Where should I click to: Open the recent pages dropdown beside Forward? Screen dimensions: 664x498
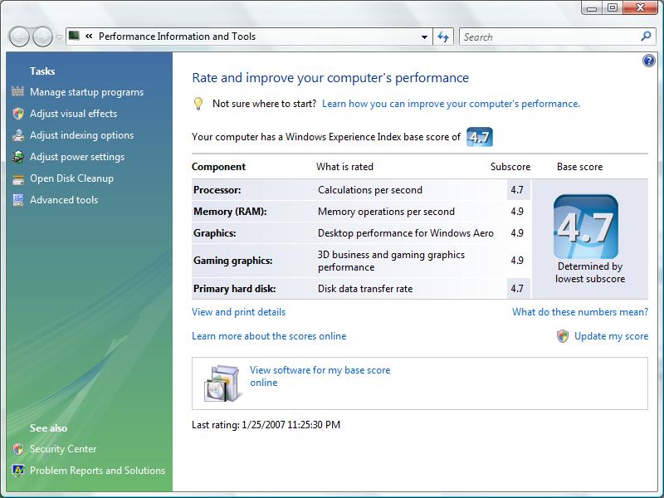pyautogui.click(x=59, y=37)
